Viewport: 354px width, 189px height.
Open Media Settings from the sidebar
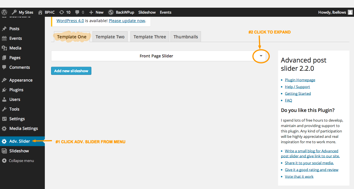23,128
